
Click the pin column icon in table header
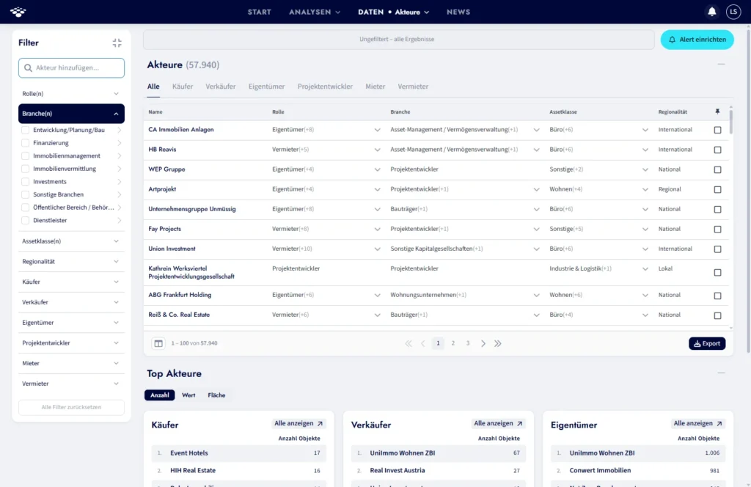(717, 111)
